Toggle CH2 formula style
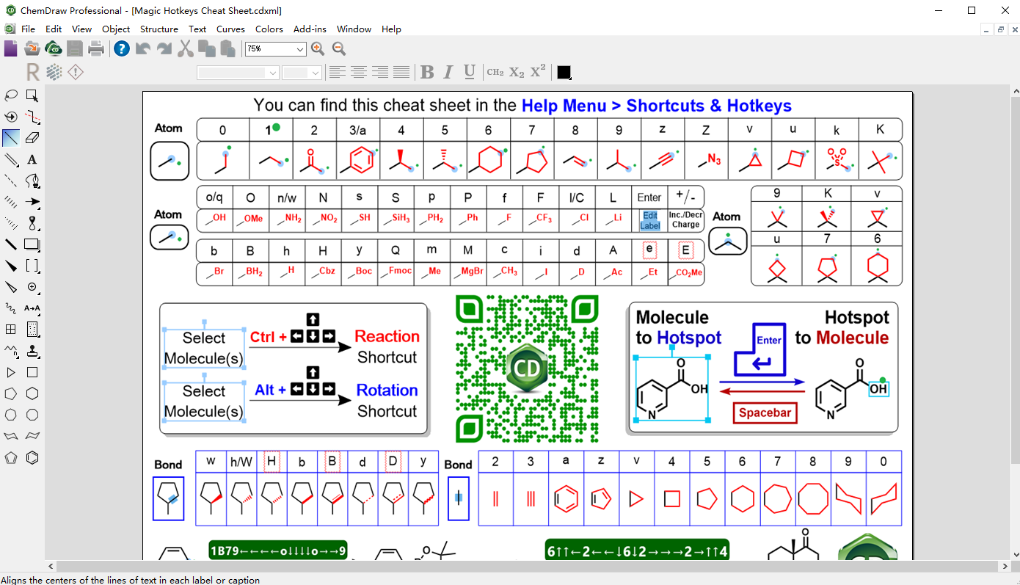The image size is (1020, 585). pyautogui.click(x=495, y=71)
